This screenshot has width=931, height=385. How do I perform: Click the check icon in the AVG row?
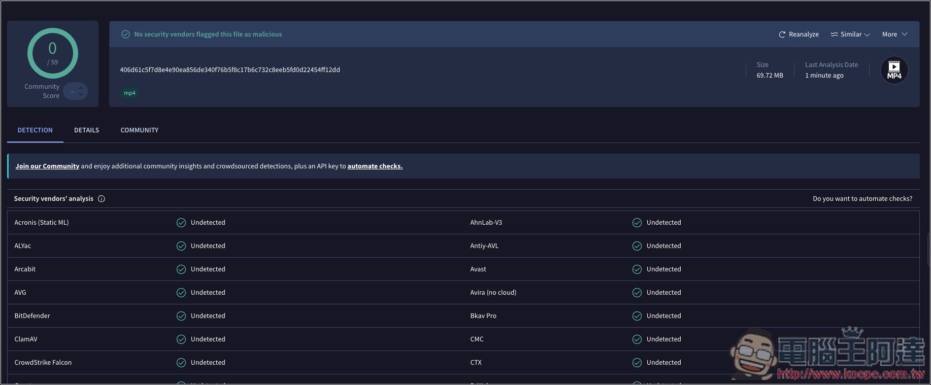point(181,293)
